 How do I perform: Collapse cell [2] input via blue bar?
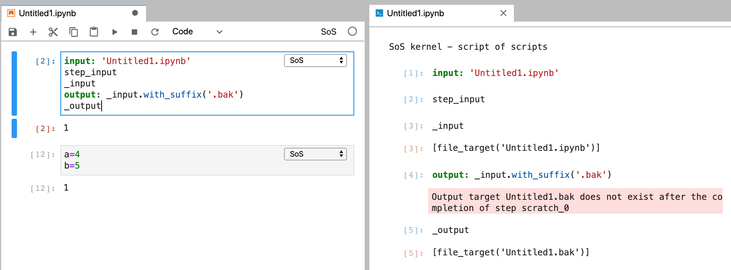14,83
